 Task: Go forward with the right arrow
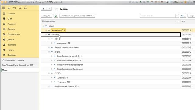49,9
